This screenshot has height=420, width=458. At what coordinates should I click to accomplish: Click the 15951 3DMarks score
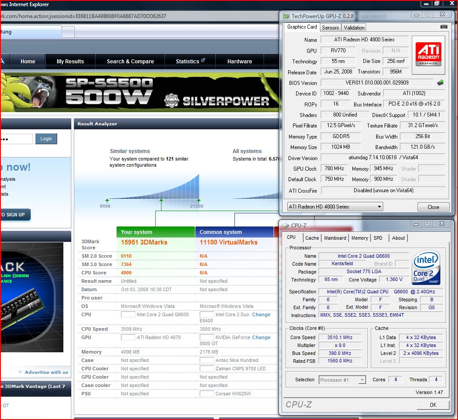point(144,242)
